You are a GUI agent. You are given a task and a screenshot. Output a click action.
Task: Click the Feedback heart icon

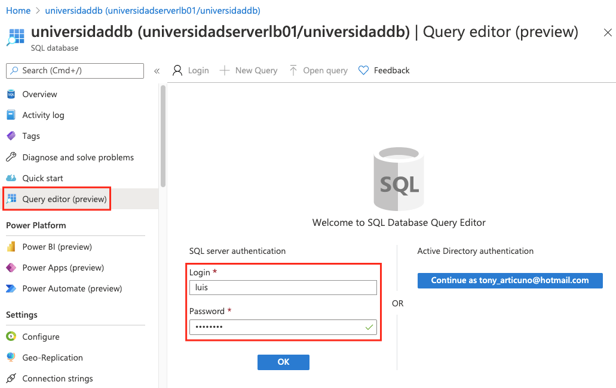point(363,70)
